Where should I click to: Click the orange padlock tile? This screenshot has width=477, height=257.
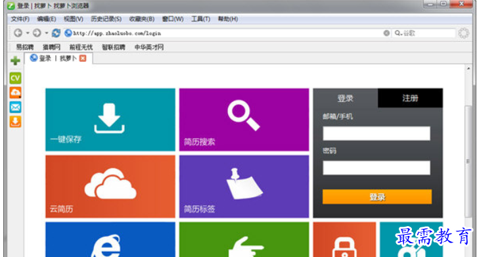point(344,240)
